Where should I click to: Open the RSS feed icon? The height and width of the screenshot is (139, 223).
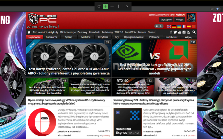pyautogui.click(x=188, y=32)
